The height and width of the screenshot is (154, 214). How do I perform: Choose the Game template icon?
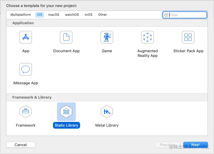pyautogui.click(x=107, y=37)
